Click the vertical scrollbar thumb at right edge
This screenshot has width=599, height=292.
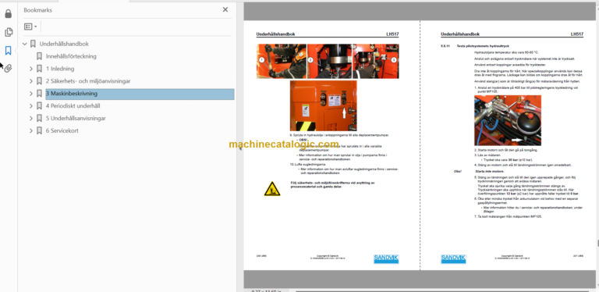point(597,243)
